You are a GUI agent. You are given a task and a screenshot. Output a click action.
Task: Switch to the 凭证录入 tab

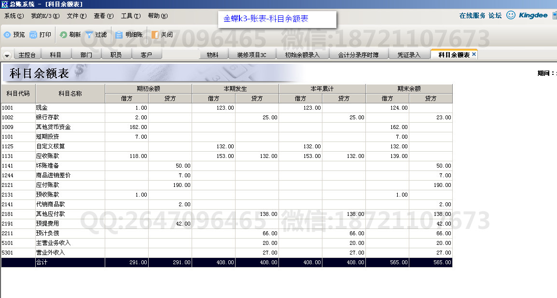[x=409, y=55]
